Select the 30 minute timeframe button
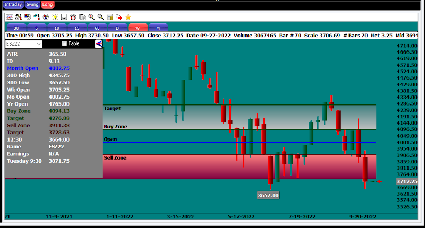 pyautogui.click(x=16, y=27)
